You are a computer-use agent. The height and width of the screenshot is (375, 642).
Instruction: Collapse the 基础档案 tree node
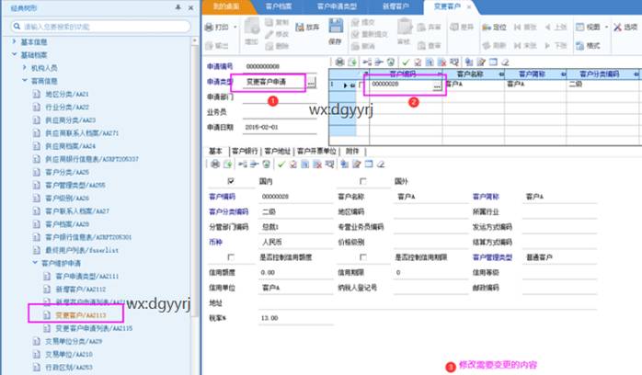point(14,55)
